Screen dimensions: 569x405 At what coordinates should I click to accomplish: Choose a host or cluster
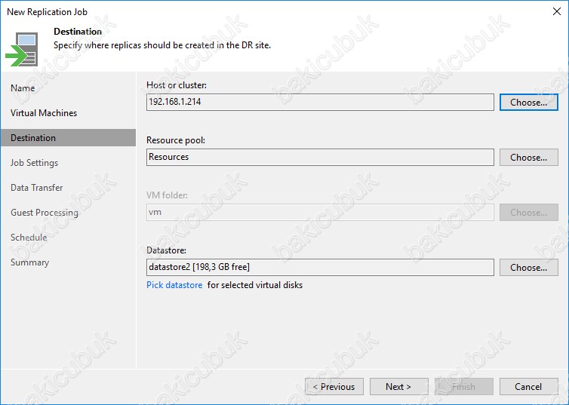click(x=529, y=103)
